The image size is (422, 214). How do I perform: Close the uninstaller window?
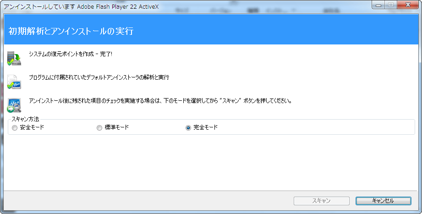point(407,5)
